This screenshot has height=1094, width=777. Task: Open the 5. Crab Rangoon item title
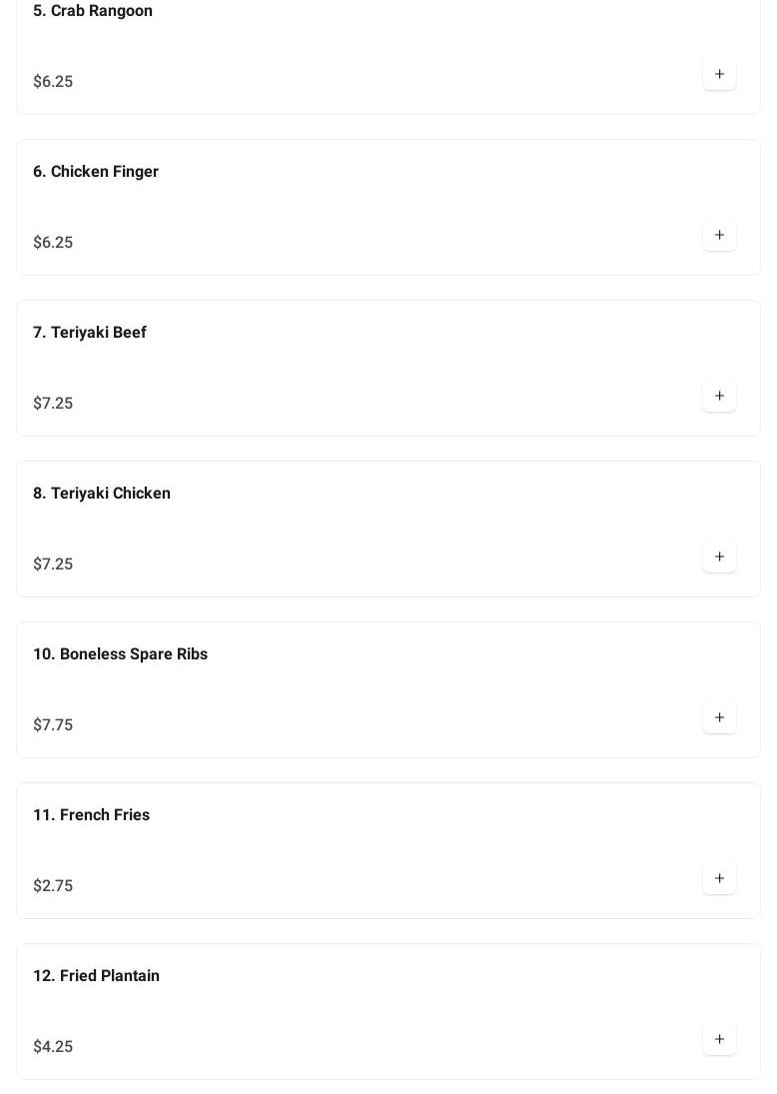click(93, 11)
